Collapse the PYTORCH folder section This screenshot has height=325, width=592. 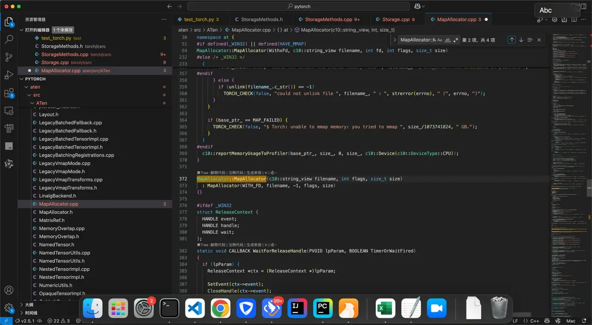tap(22, 79)
